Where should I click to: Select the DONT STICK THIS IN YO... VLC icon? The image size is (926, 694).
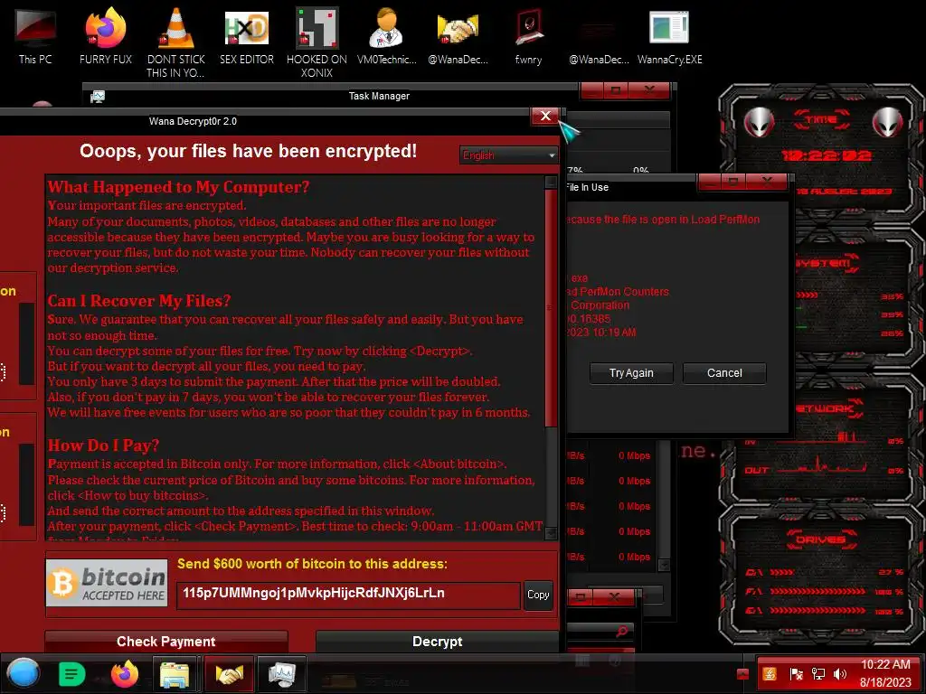pyautogui.click(x=175, y=42)
